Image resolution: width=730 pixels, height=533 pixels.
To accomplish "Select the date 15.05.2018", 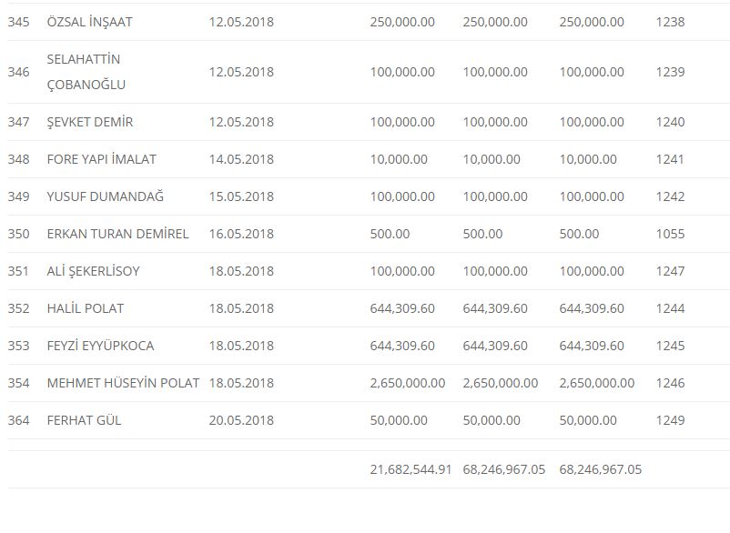I will tap(241, 196).
